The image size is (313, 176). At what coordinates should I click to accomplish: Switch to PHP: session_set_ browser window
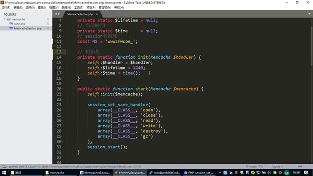(x=199, y=173)
